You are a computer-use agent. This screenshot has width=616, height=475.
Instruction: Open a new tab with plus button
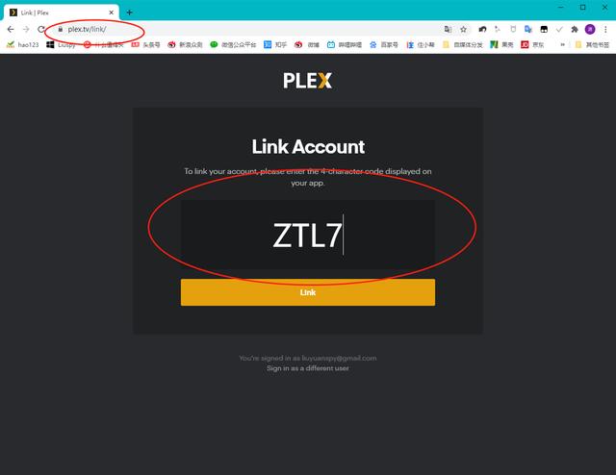tap(129, 12)
